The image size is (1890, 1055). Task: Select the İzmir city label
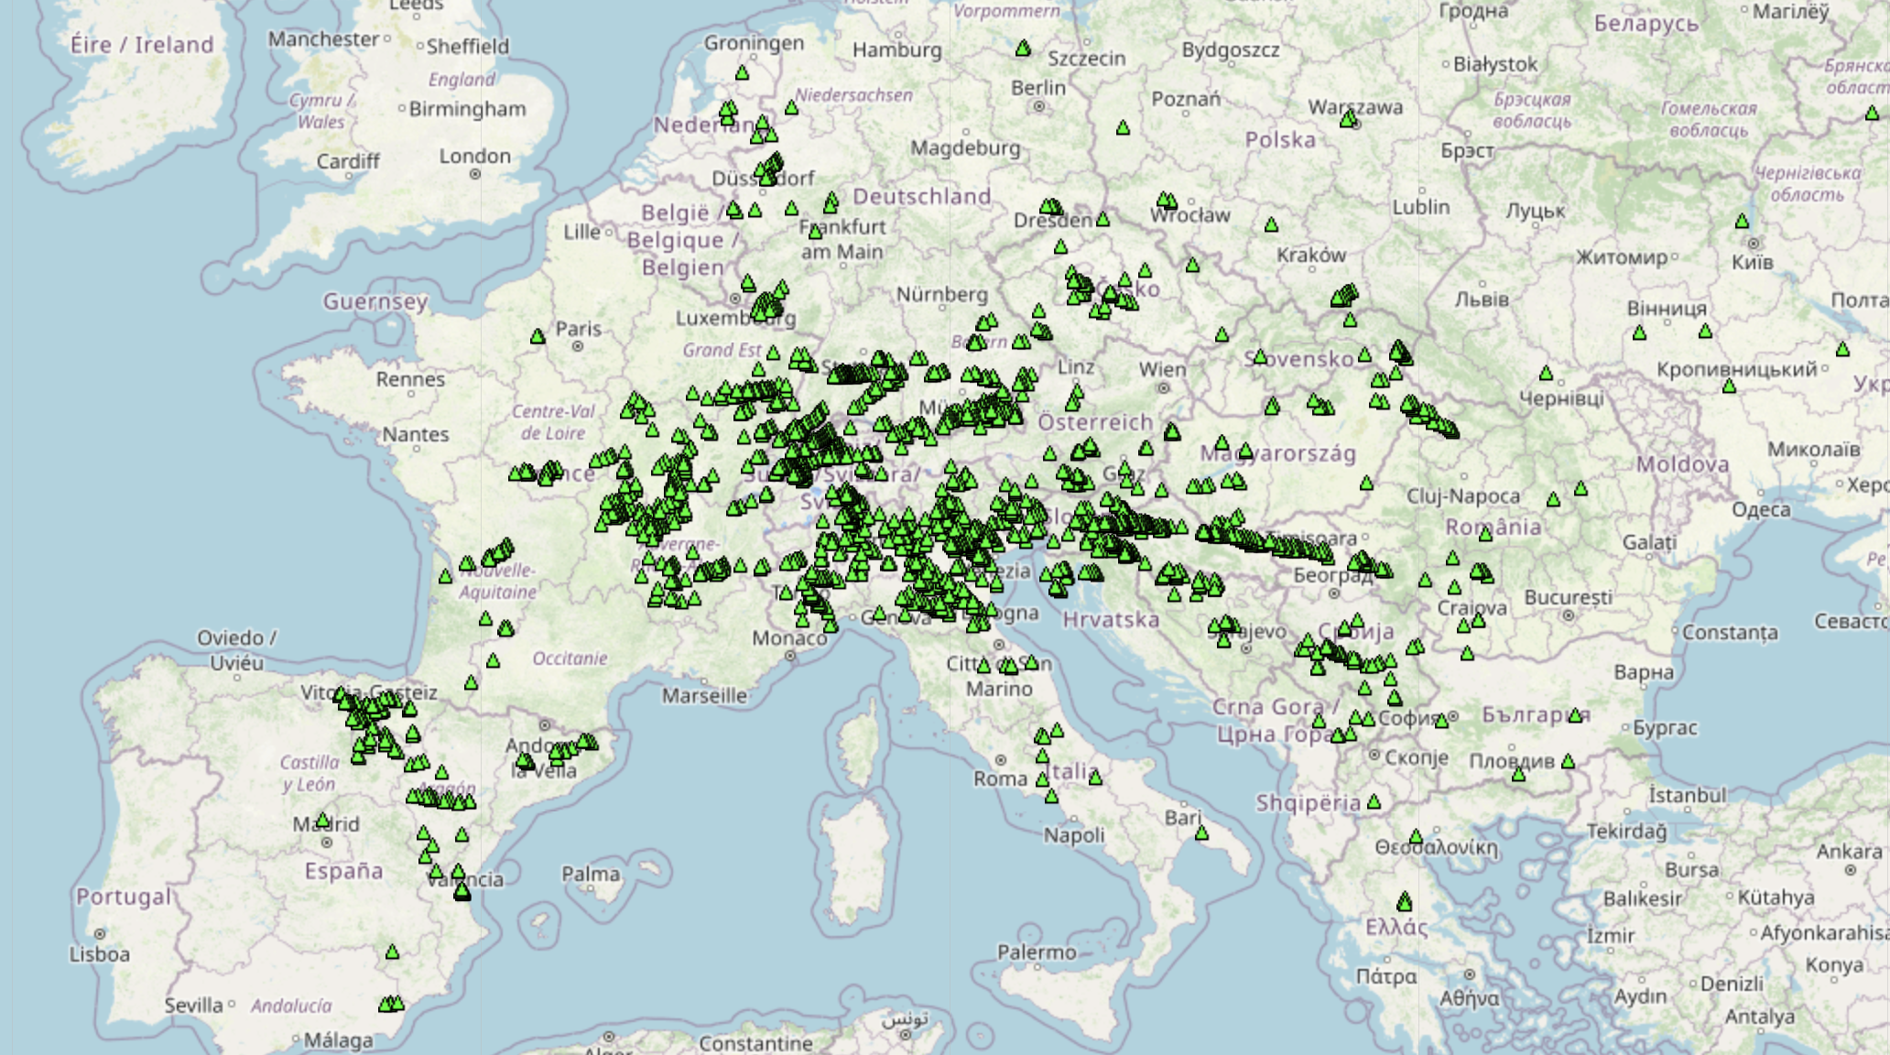point(1611,936)
